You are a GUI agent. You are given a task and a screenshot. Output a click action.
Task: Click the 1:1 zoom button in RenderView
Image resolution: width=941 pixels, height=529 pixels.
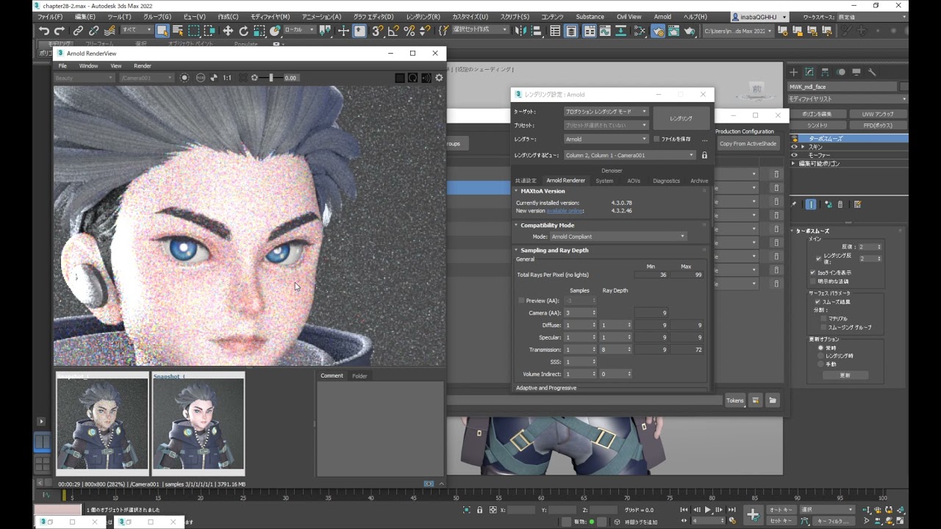(227, 78)
